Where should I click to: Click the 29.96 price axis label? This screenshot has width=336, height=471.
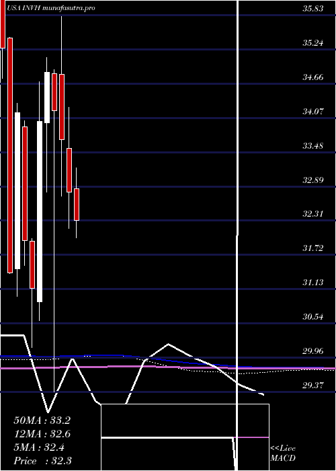313,351
